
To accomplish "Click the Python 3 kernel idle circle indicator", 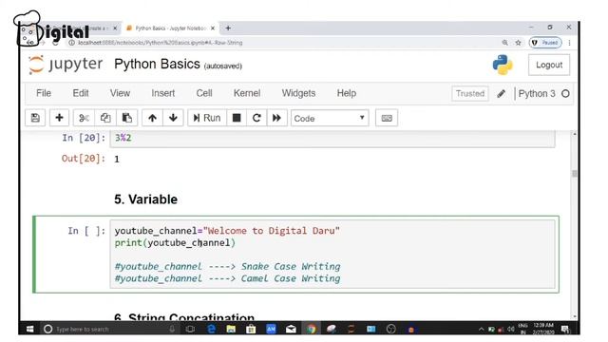I will coord(565,93).
